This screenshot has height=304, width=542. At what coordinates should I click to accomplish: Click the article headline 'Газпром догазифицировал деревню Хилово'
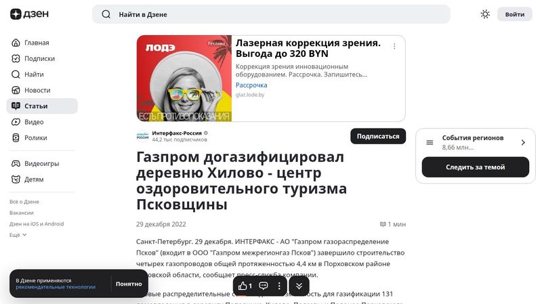click(241, 181)
